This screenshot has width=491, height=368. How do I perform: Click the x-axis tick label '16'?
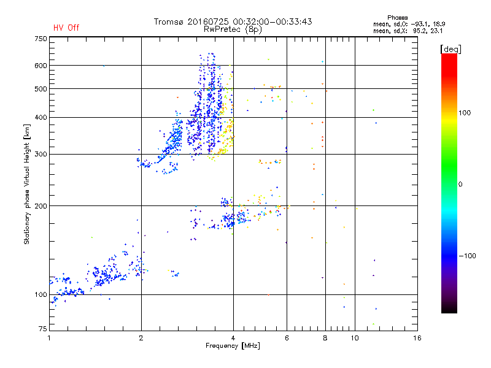[417, 338]
